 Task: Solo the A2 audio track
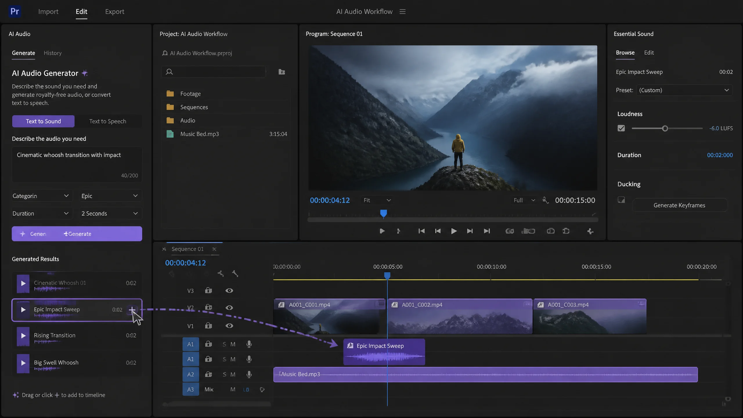(x=224, y=374)
